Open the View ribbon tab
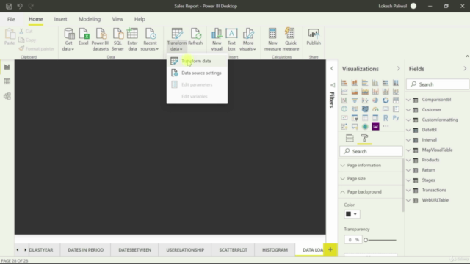This screenshot has width=470, height=264. click(x=117, y=19)
